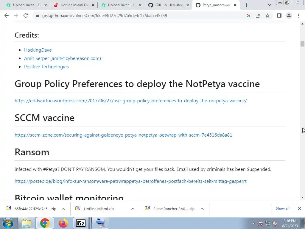Click the muted volume tray icon
Image resolution: width=305 pixels, height=229 pixels.
[275, 224]
